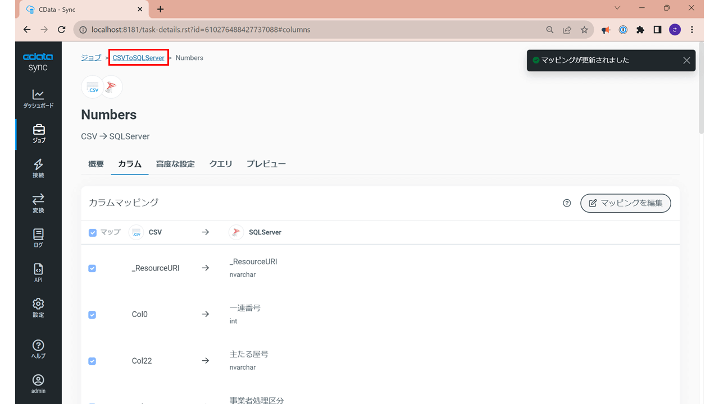This screenshot has width=719, height=404.
Task: Open the Log (ログ) book icon
Action: pos(38,238)
